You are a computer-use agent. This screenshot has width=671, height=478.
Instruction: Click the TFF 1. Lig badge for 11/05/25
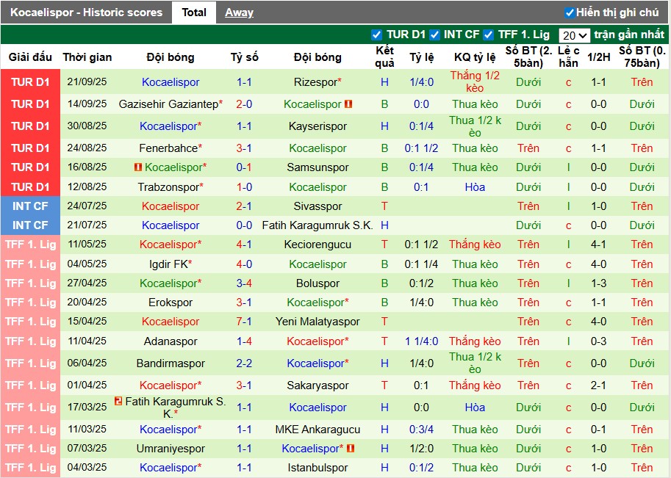pyautogui.click(x=30, y=245)
